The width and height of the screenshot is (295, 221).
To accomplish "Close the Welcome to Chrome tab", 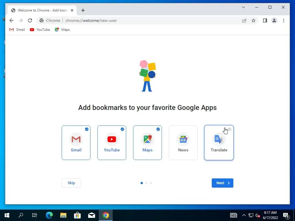I will [72, 10].
